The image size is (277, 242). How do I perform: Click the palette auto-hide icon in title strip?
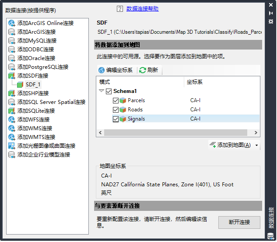[271, 13]
